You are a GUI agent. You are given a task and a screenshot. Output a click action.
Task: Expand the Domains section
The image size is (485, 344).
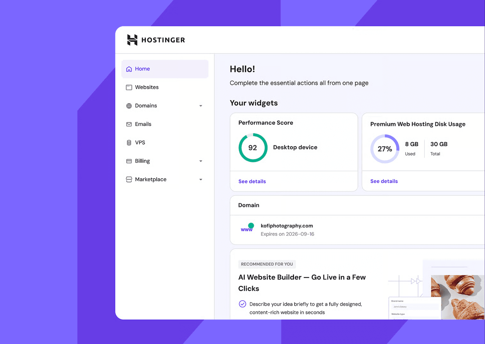click(x=201, y=106)
